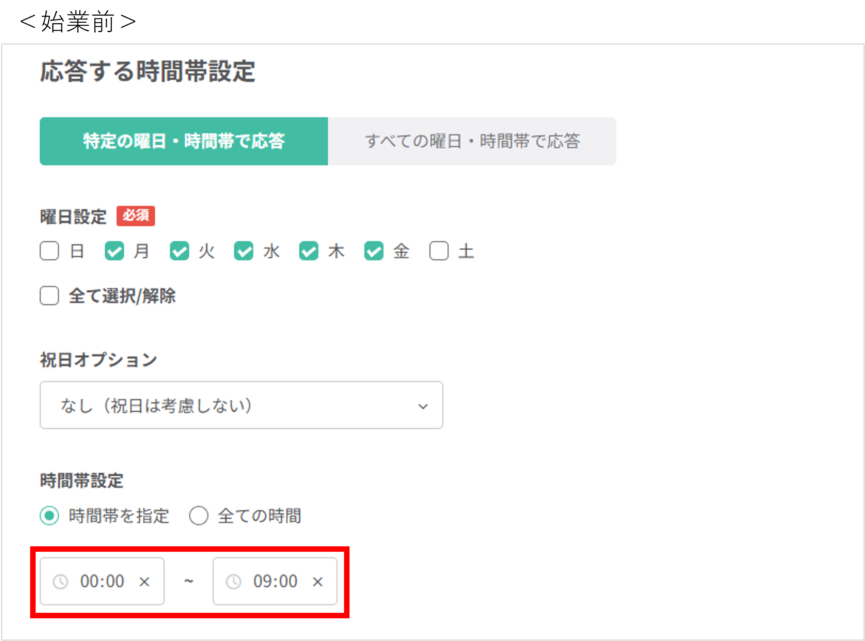Screen dimensions: 865x641
Task: Open the 祝日オプション dropdown
Action: tap(241, 405)
